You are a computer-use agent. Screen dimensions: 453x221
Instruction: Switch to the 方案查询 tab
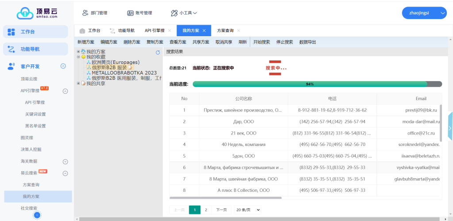[225, 30]
